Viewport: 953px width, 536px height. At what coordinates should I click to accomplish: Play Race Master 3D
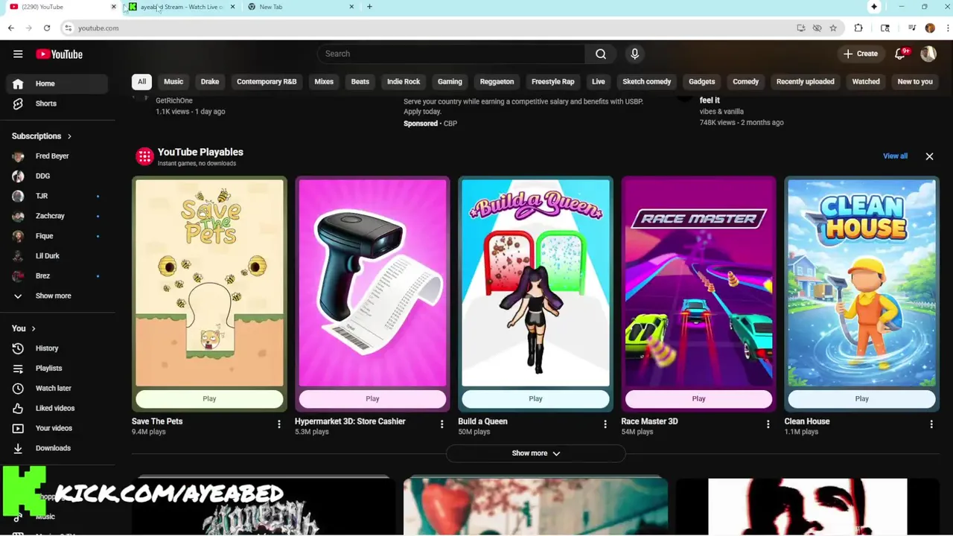[698, 399]
